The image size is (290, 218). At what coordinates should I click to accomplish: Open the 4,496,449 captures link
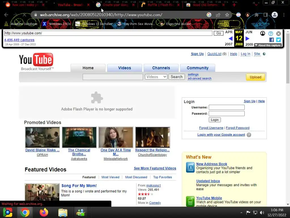coord(19,40)
